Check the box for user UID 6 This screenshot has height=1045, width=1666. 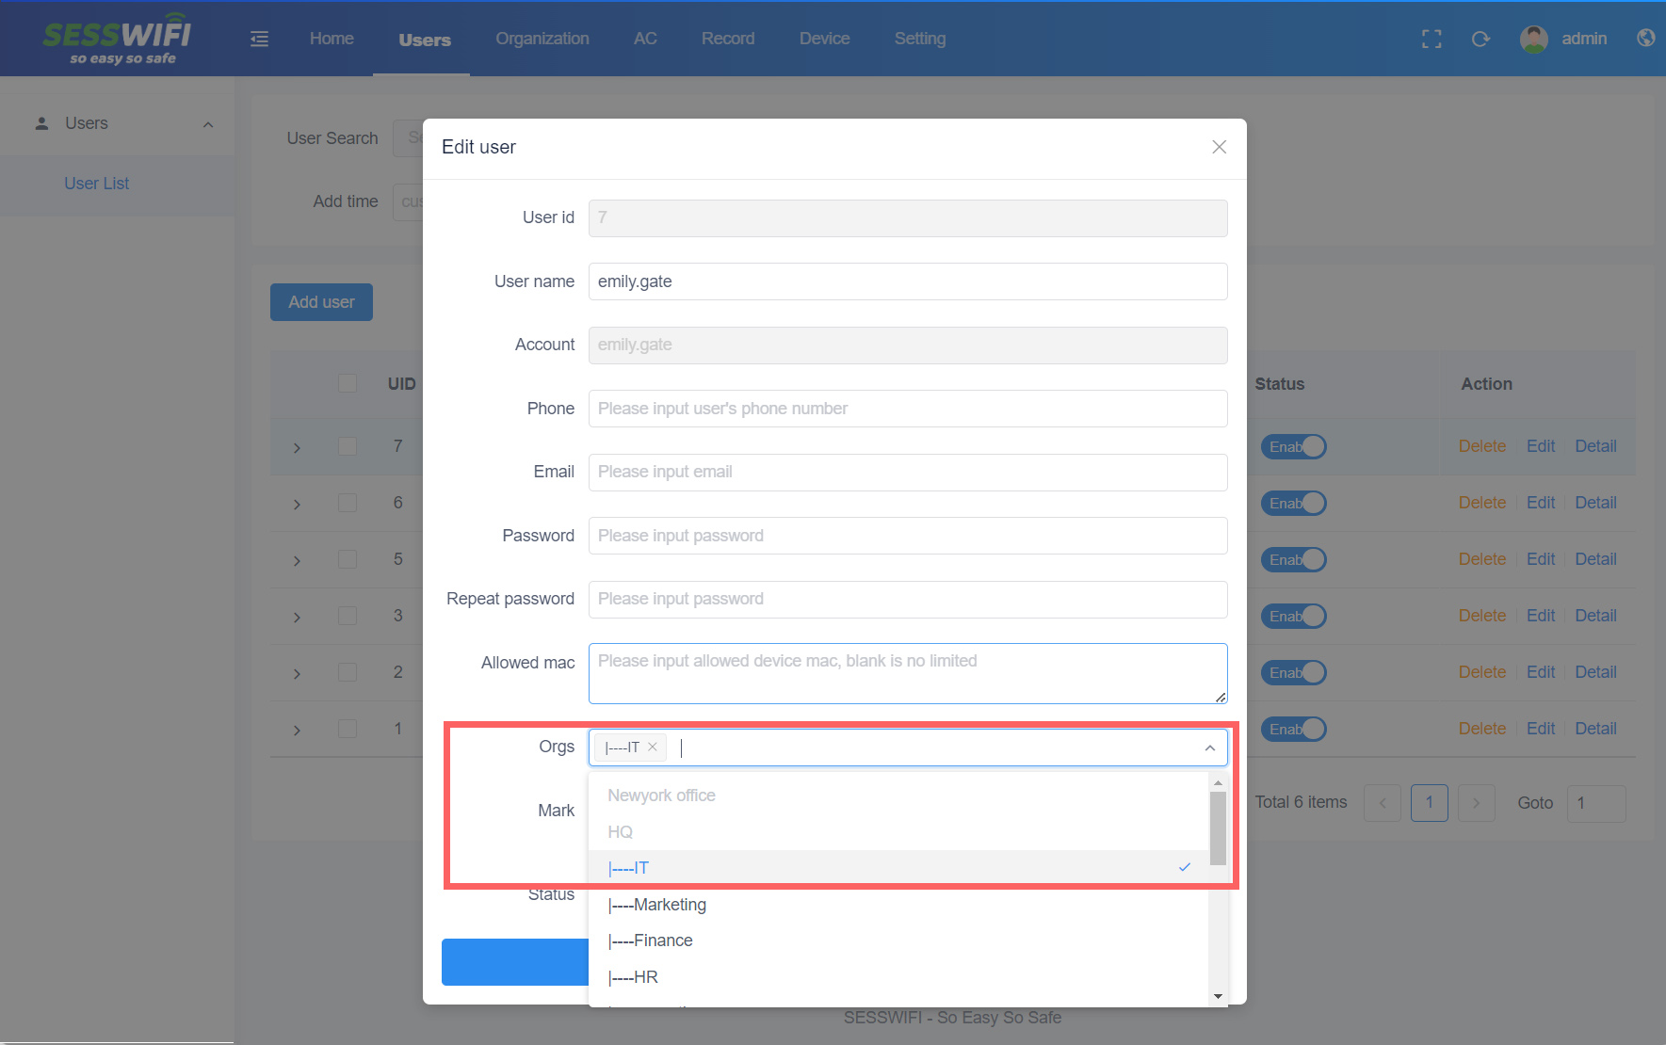pos(348,503)
